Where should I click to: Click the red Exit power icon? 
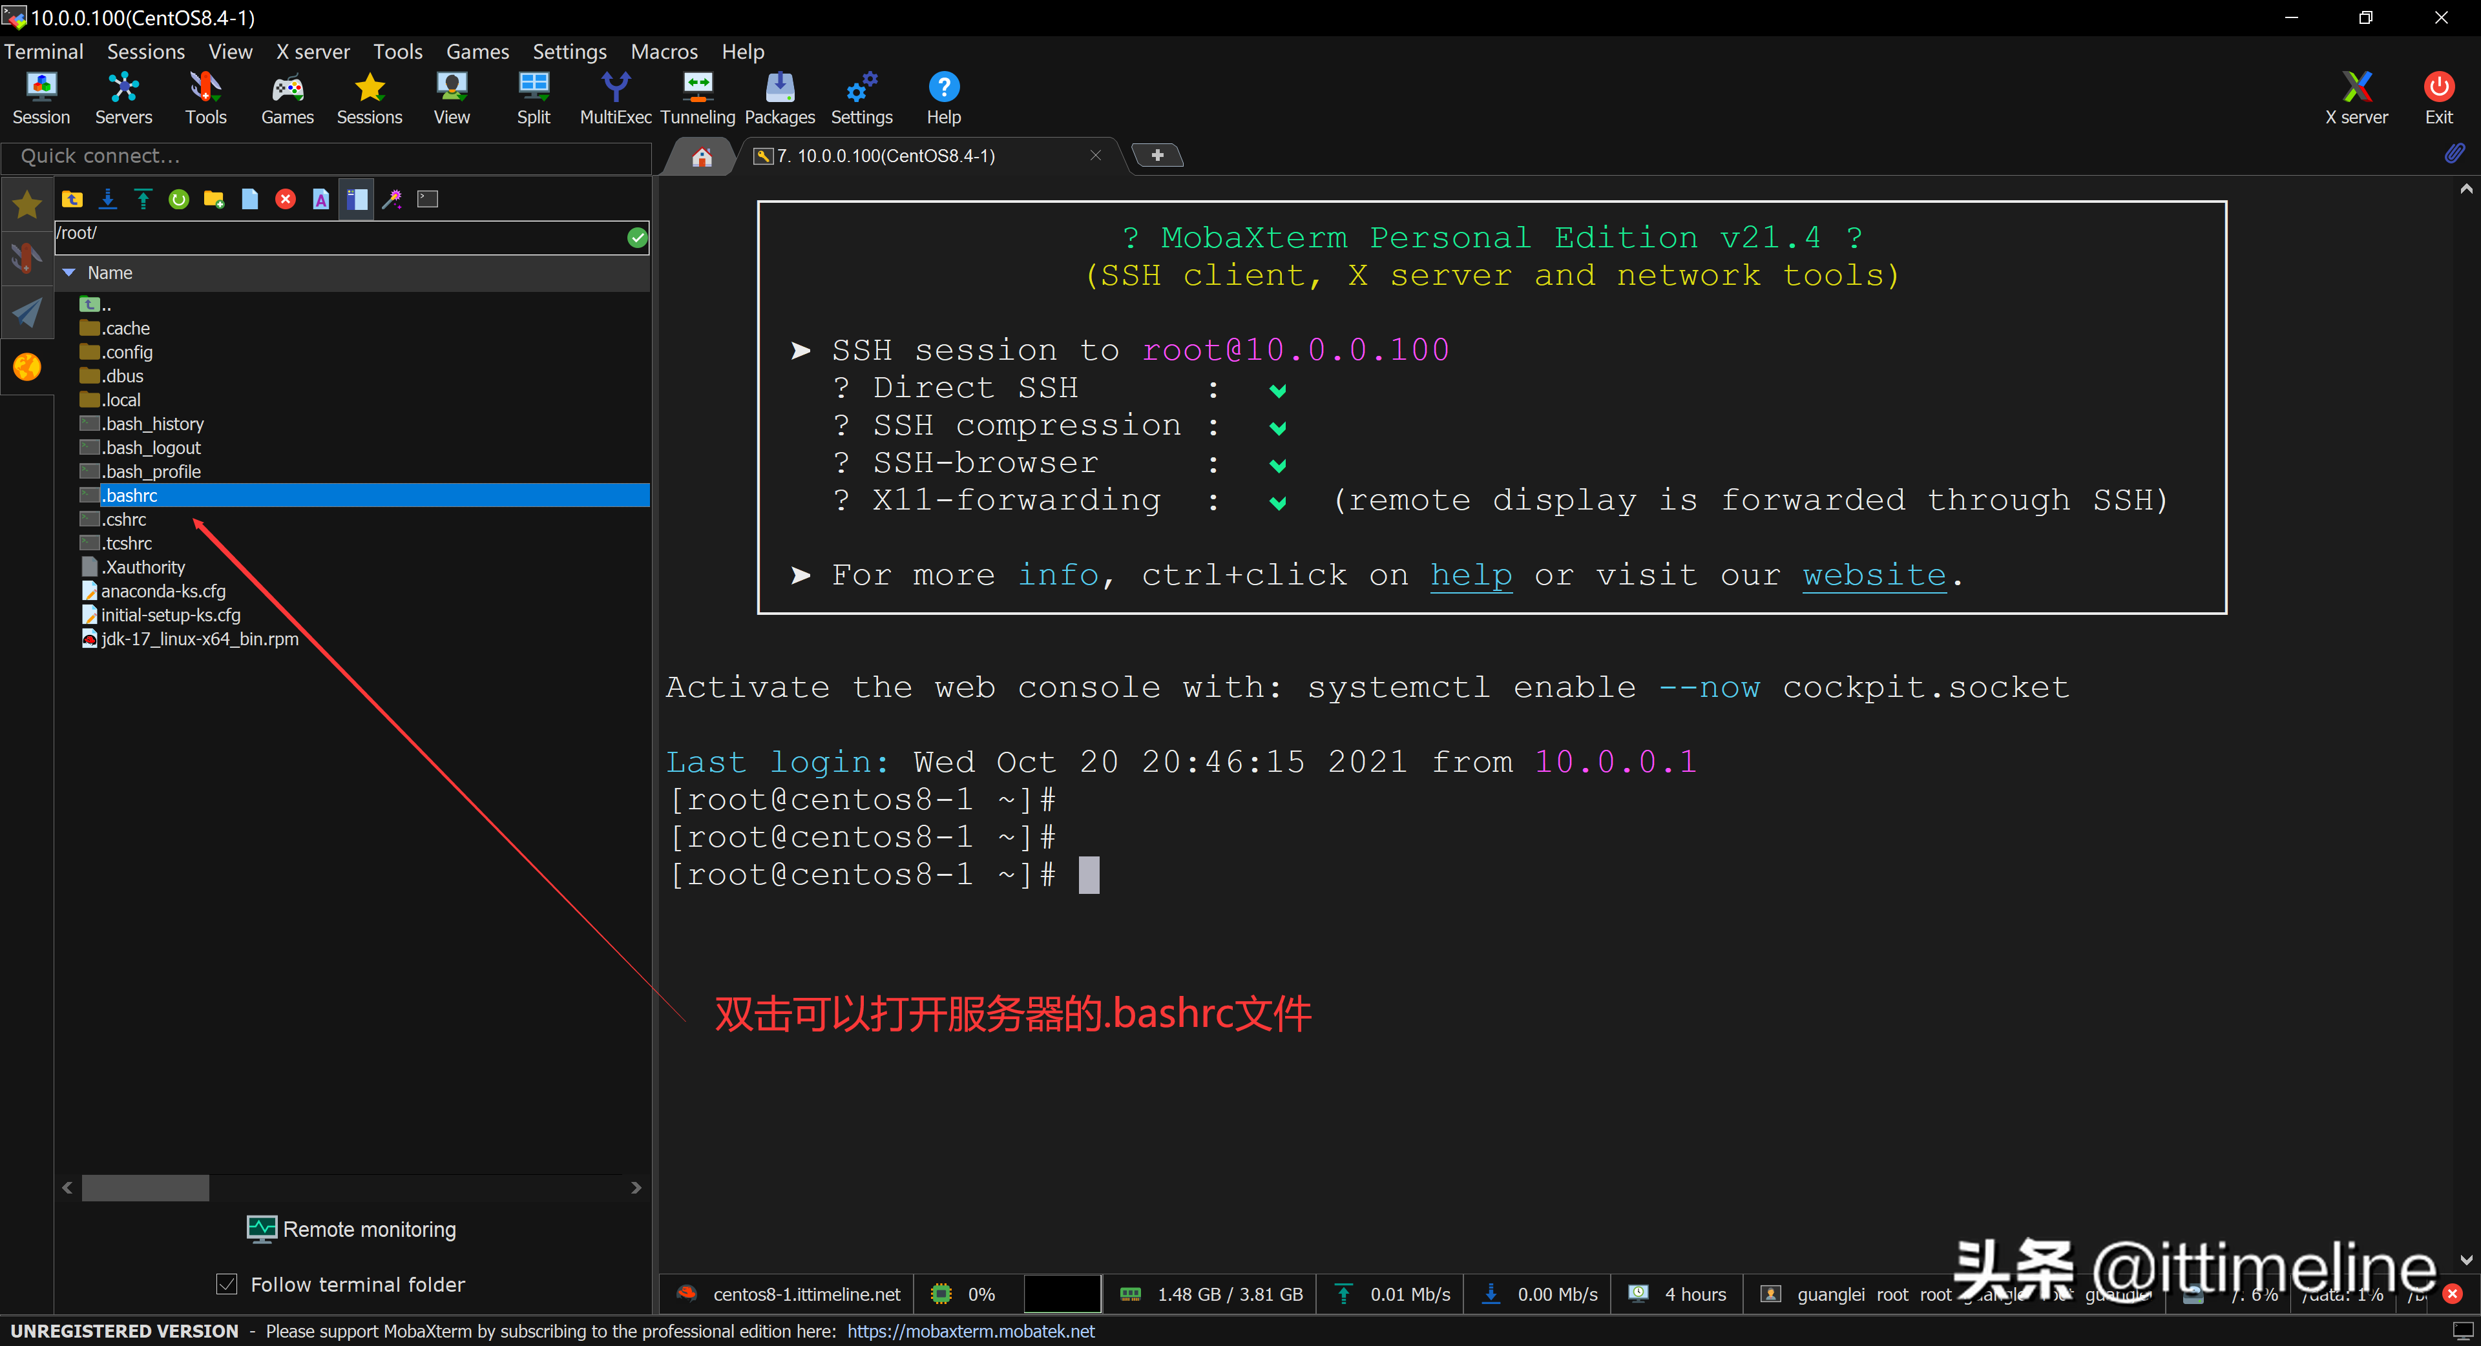2438,98
